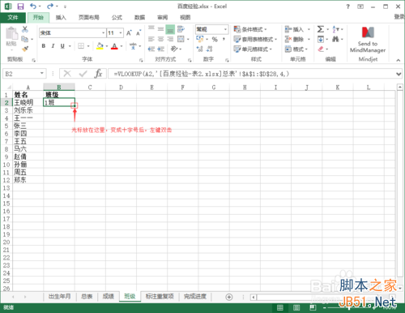Open the File tab
Screen dimensions: 405x313
click(13, 18)
